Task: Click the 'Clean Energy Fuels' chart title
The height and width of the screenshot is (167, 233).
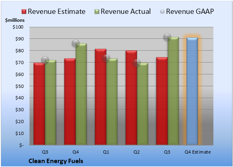Action: tap(56, 161)
